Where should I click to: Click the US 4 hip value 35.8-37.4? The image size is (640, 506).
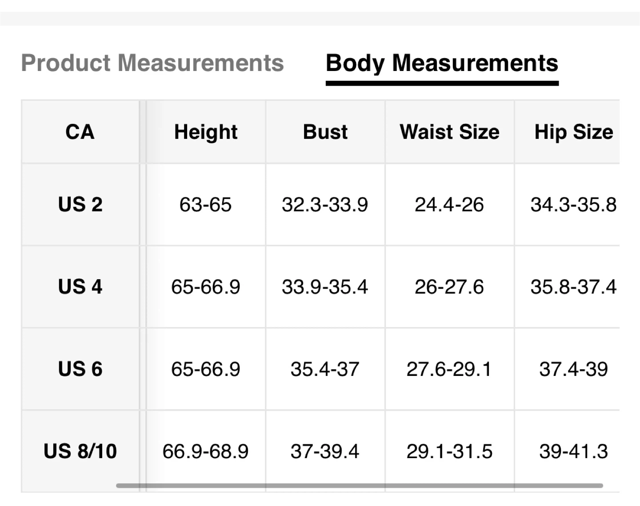tap(573, 287)
